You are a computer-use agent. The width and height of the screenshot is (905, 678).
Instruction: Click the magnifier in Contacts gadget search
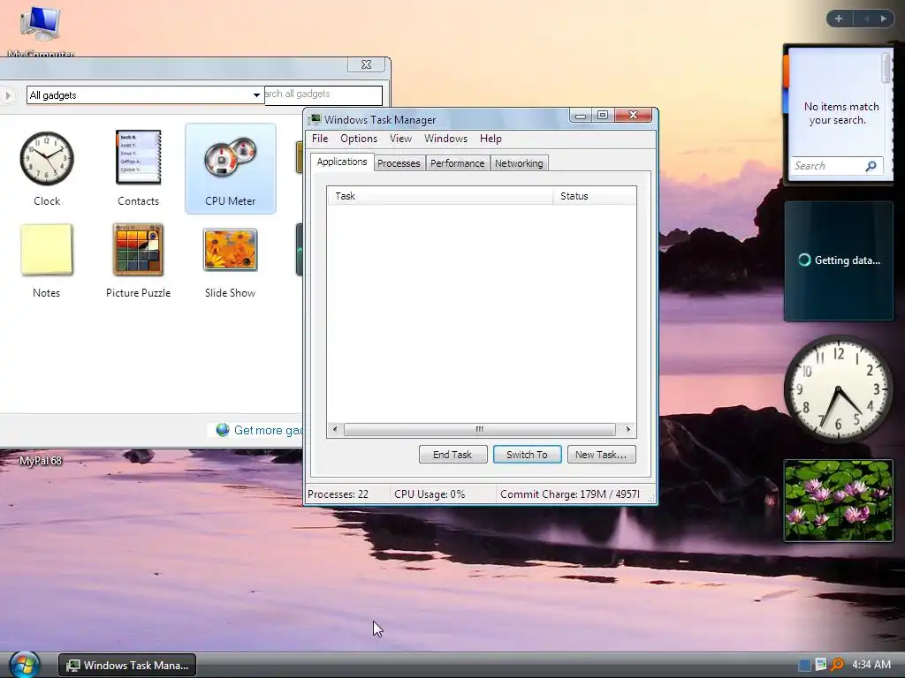click(x=871, y=166)
